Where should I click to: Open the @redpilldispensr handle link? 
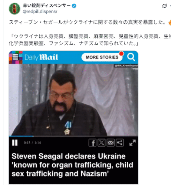(x=40, y=11)
